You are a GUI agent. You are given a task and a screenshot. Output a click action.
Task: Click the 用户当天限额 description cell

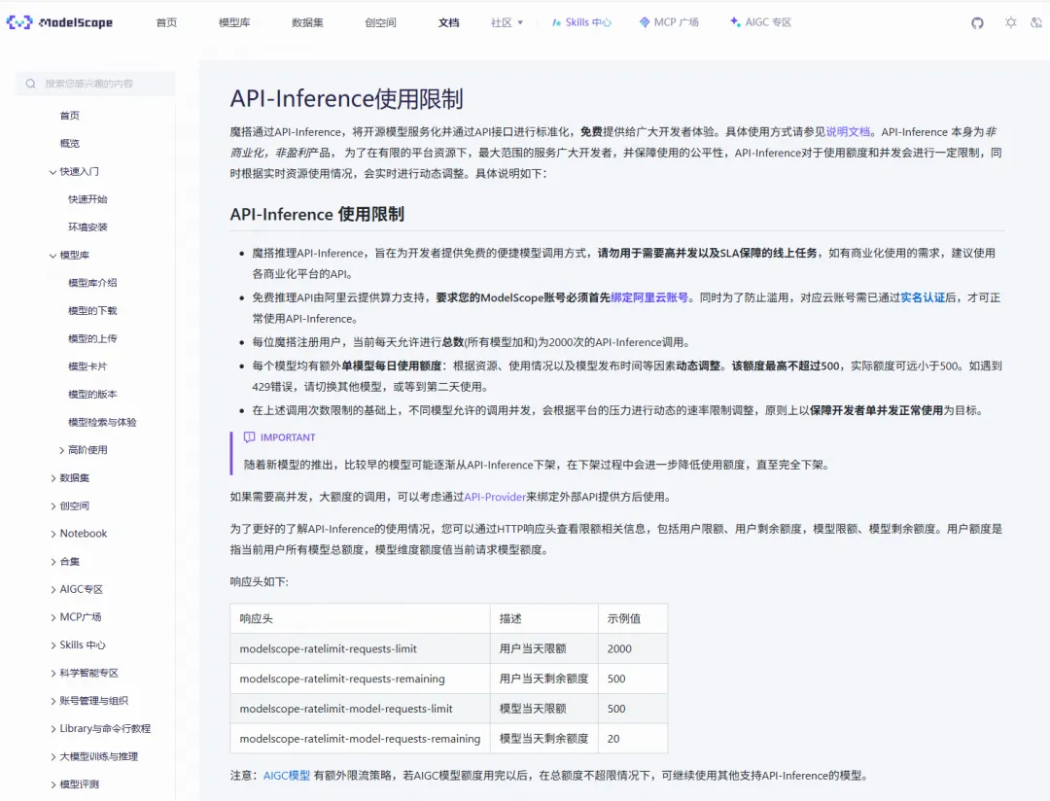543,649
